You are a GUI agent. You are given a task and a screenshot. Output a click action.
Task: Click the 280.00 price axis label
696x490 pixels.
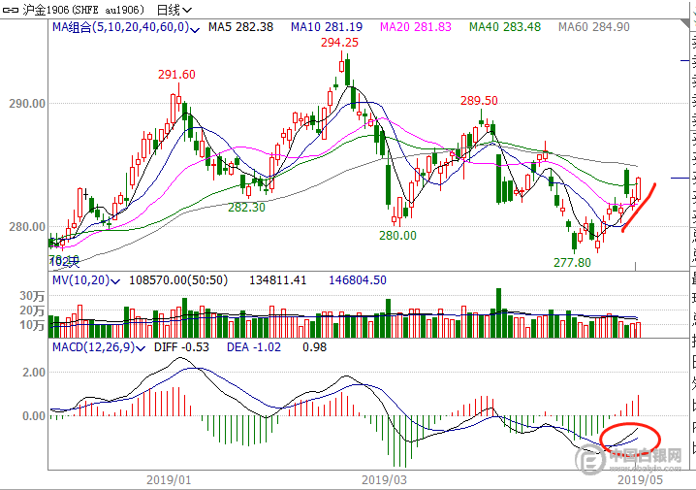27,226
